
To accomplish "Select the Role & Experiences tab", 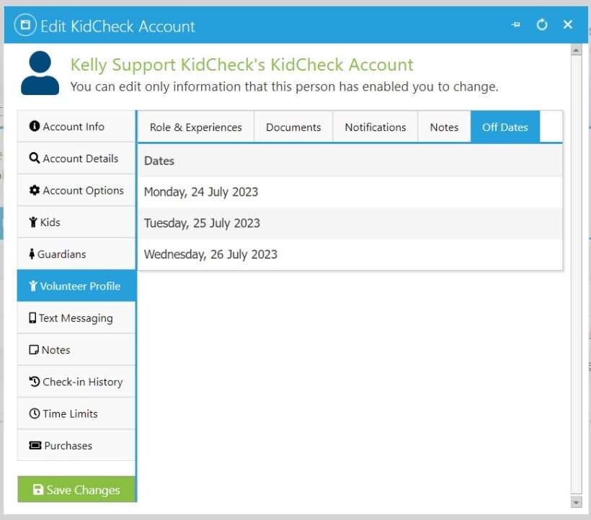I will click(x=195, y=127).
